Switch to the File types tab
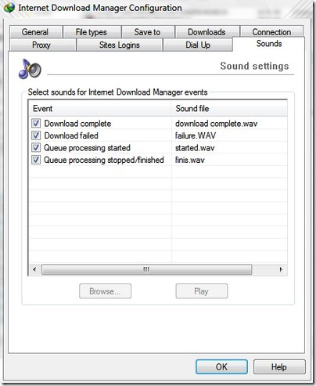The image size is (316, 386). click(92, 32)
